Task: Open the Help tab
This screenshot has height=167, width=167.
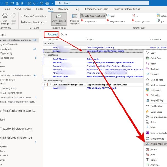Action: (77, 9)
